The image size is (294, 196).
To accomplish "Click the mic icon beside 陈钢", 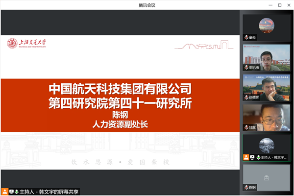I will [247, 187].
